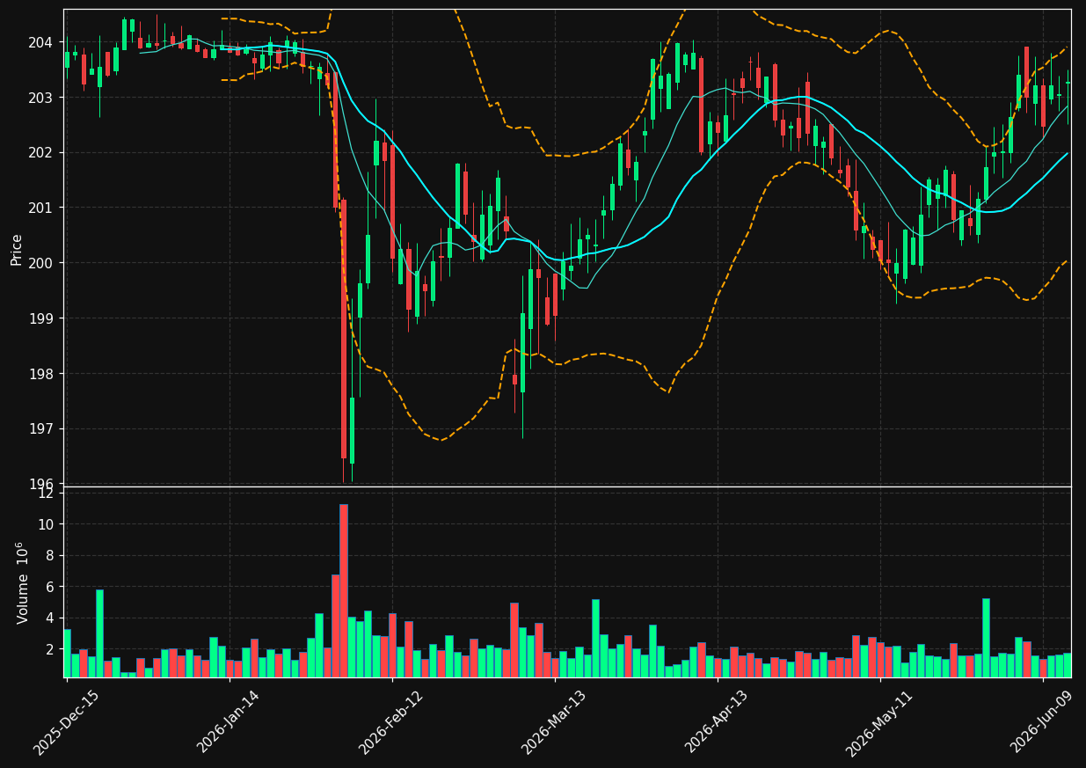This screenshot has height=768, width=1086.
Task: Select the 12 volume tick label
Action: [x=46, y=494]
